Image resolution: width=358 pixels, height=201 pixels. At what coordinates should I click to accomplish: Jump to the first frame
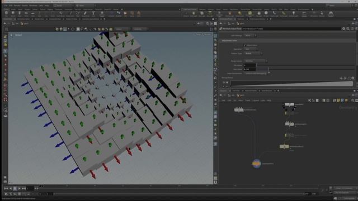pyautogui.click(x=6, y=189)
